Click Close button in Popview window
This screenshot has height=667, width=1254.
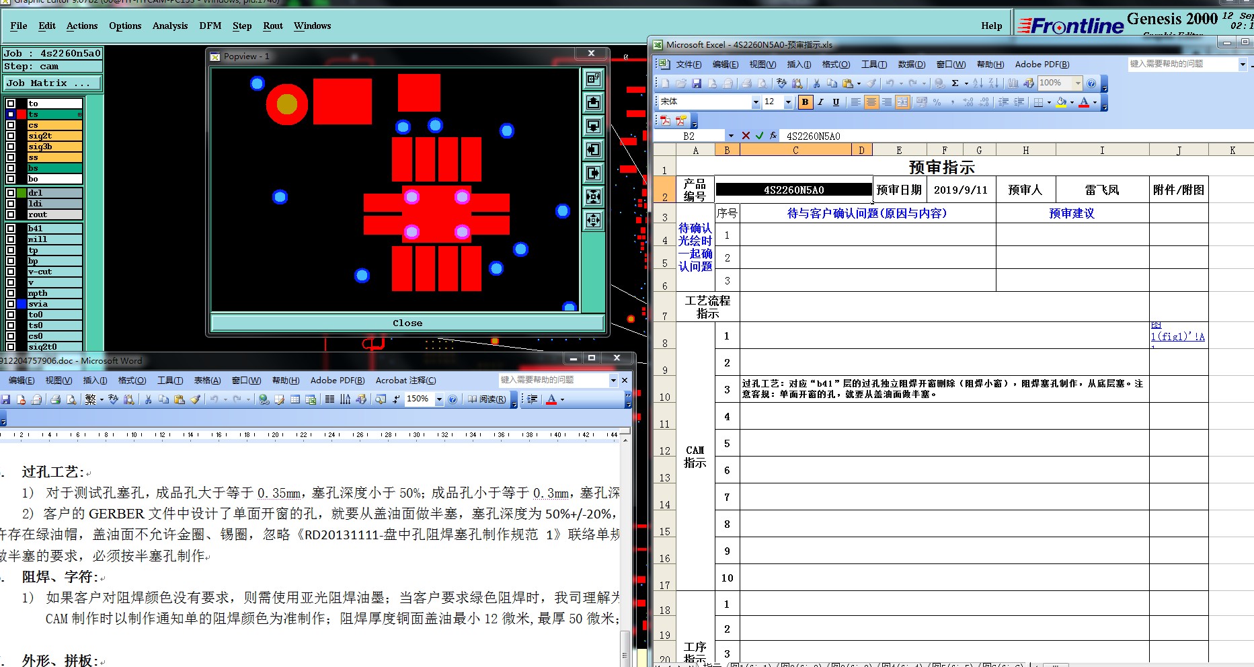[407, 323]
